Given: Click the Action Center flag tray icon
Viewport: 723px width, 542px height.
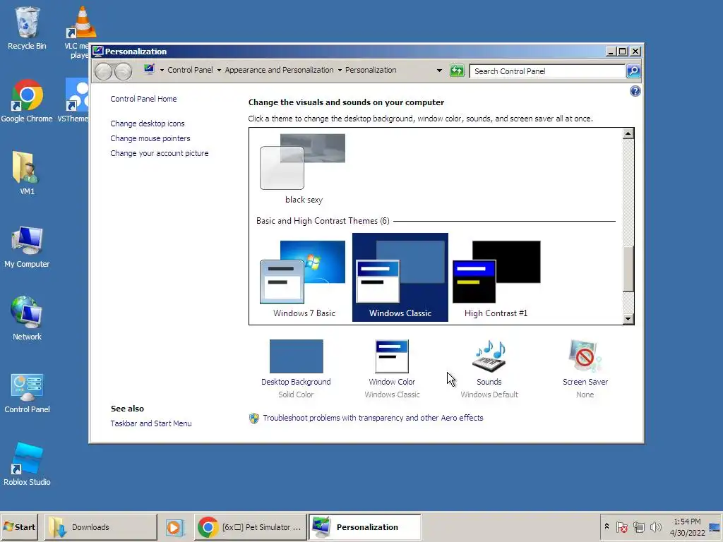Looking at the screenshot, I should tap(621, 526).
